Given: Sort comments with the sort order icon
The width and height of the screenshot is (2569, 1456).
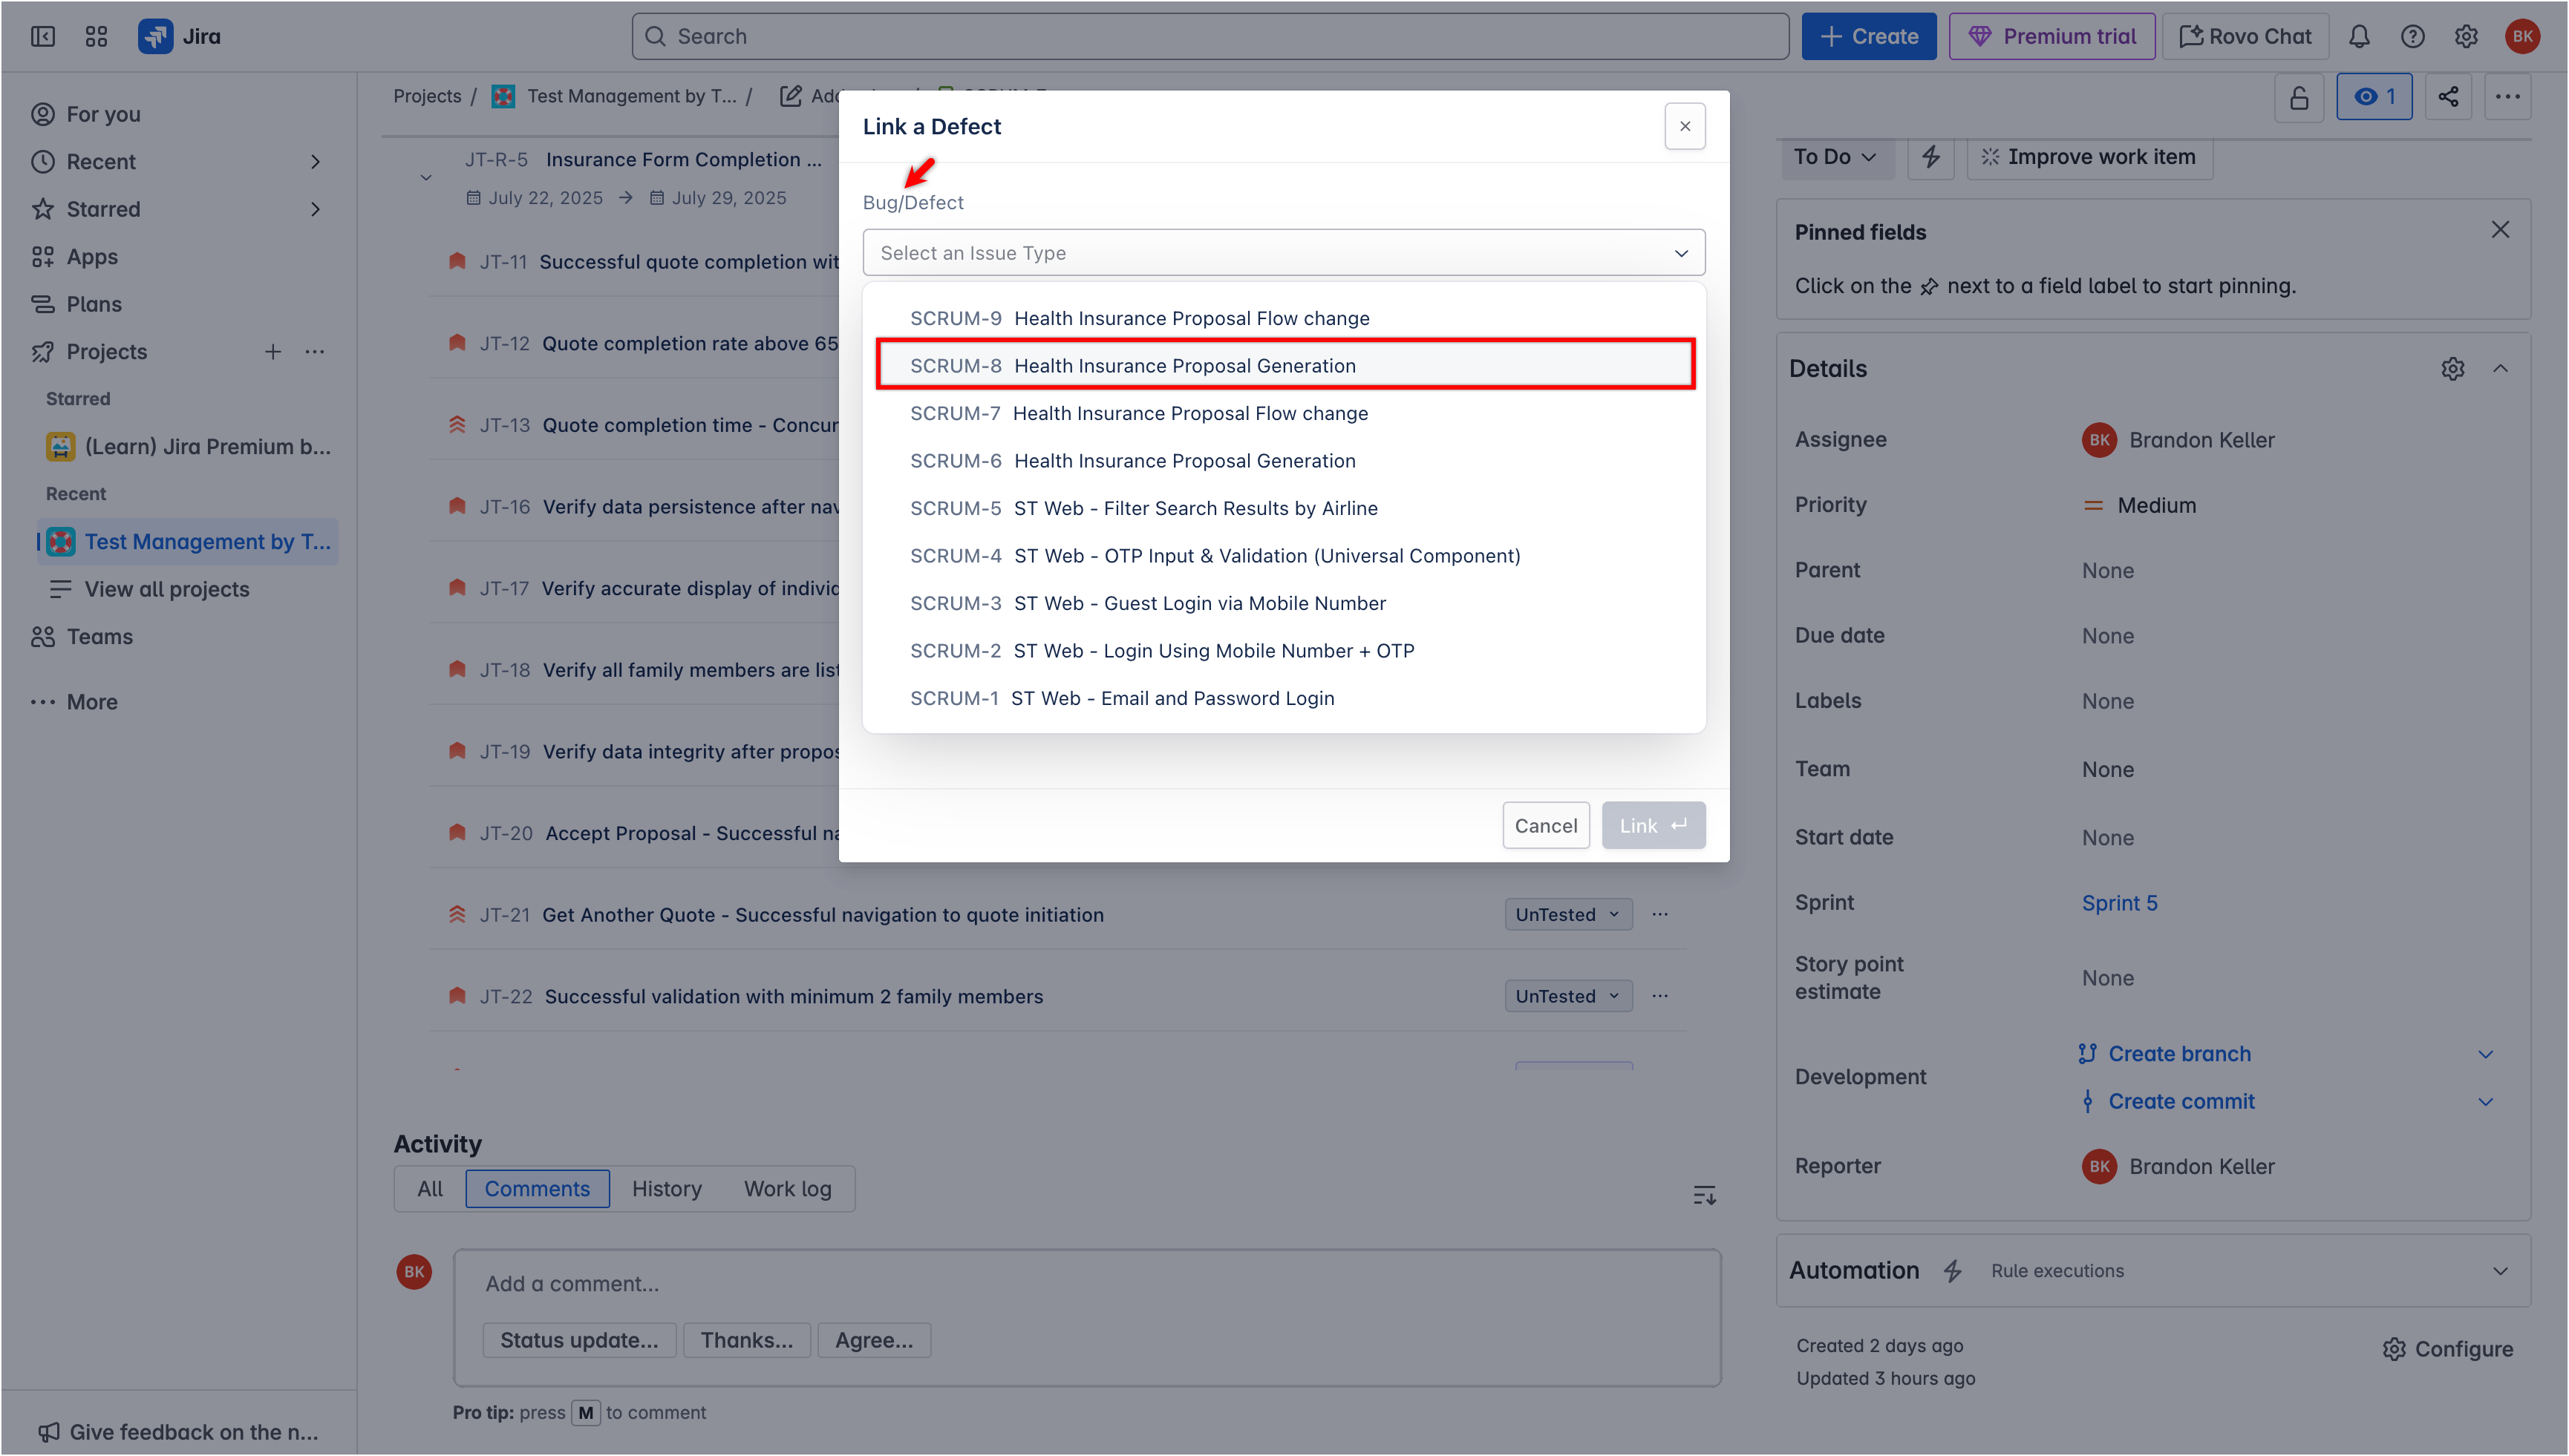Looking at the screenshot, I should point(1705,1194).
